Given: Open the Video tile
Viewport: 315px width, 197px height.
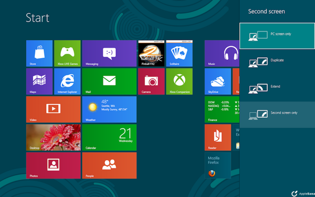Looking at the screenshot, I should click(x=53, y=109).
